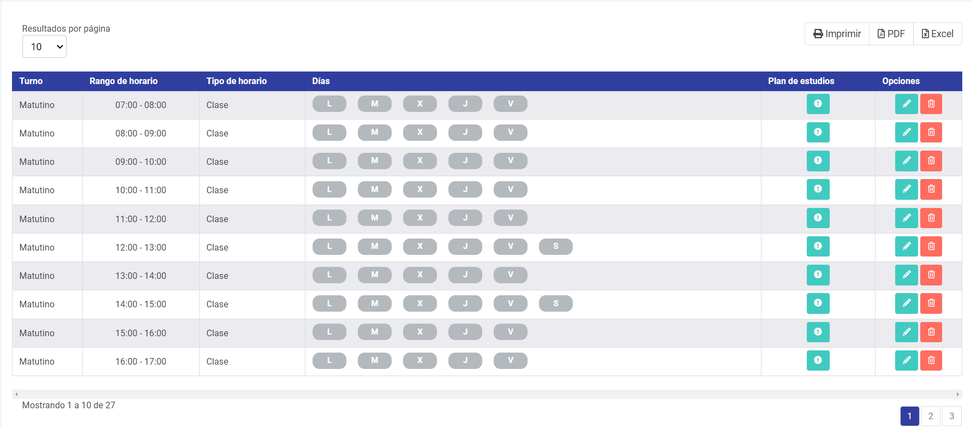Click the 15:00 - 16:00 time range cell
Image resolution: width=971 pixels, height=429 pixels.
pos(141,333)
